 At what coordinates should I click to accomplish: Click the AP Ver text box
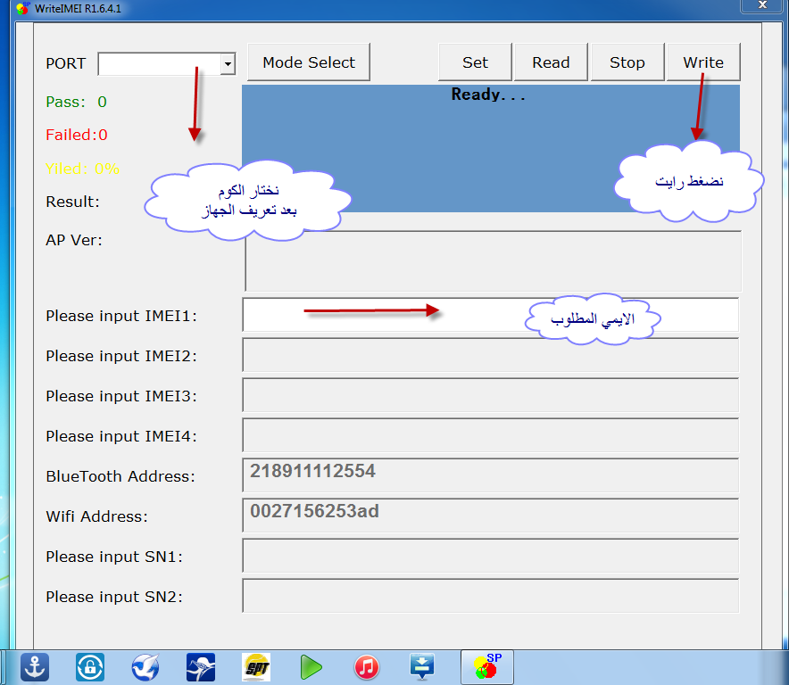pyautogui.click(x=493, y=261)
